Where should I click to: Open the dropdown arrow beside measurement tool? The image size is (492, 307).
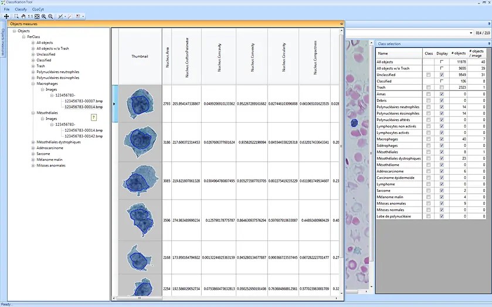click(65, 16)
